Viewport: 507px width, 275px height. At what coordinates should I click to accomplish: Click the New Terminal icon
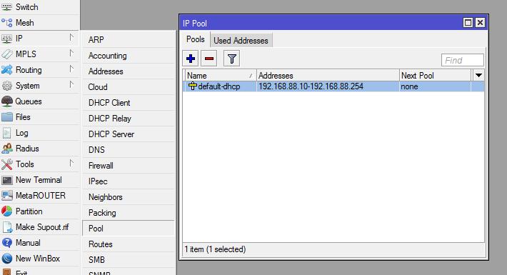7,180
